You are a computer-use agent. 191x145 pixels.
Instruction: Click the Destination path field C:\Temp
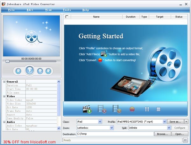click(115, 134)
